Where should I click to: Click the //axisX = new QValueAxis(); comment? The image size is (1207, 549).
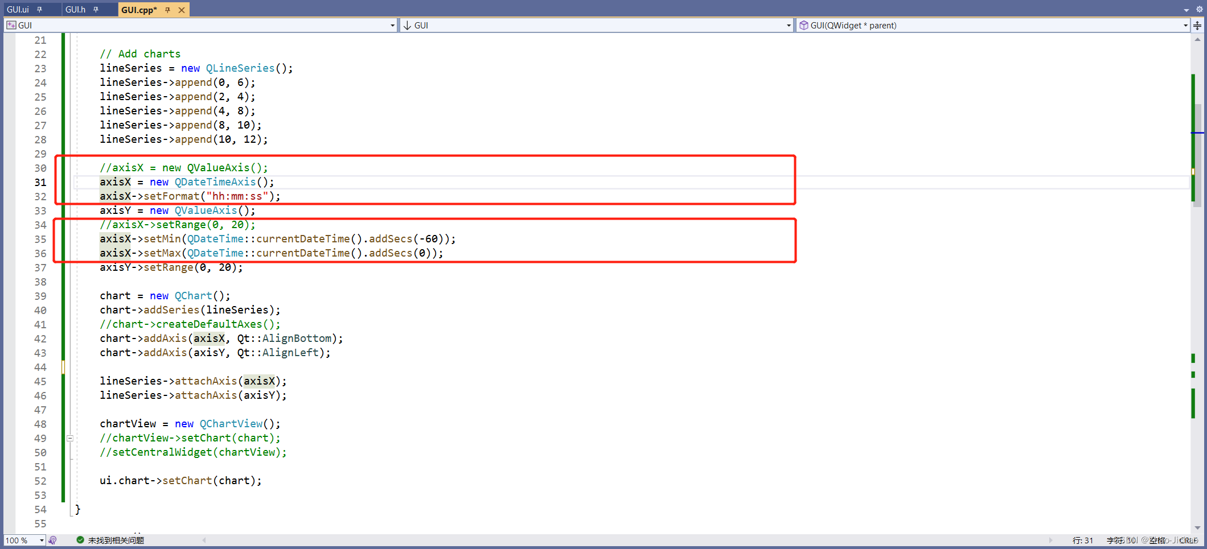click(x=184, y=168)
